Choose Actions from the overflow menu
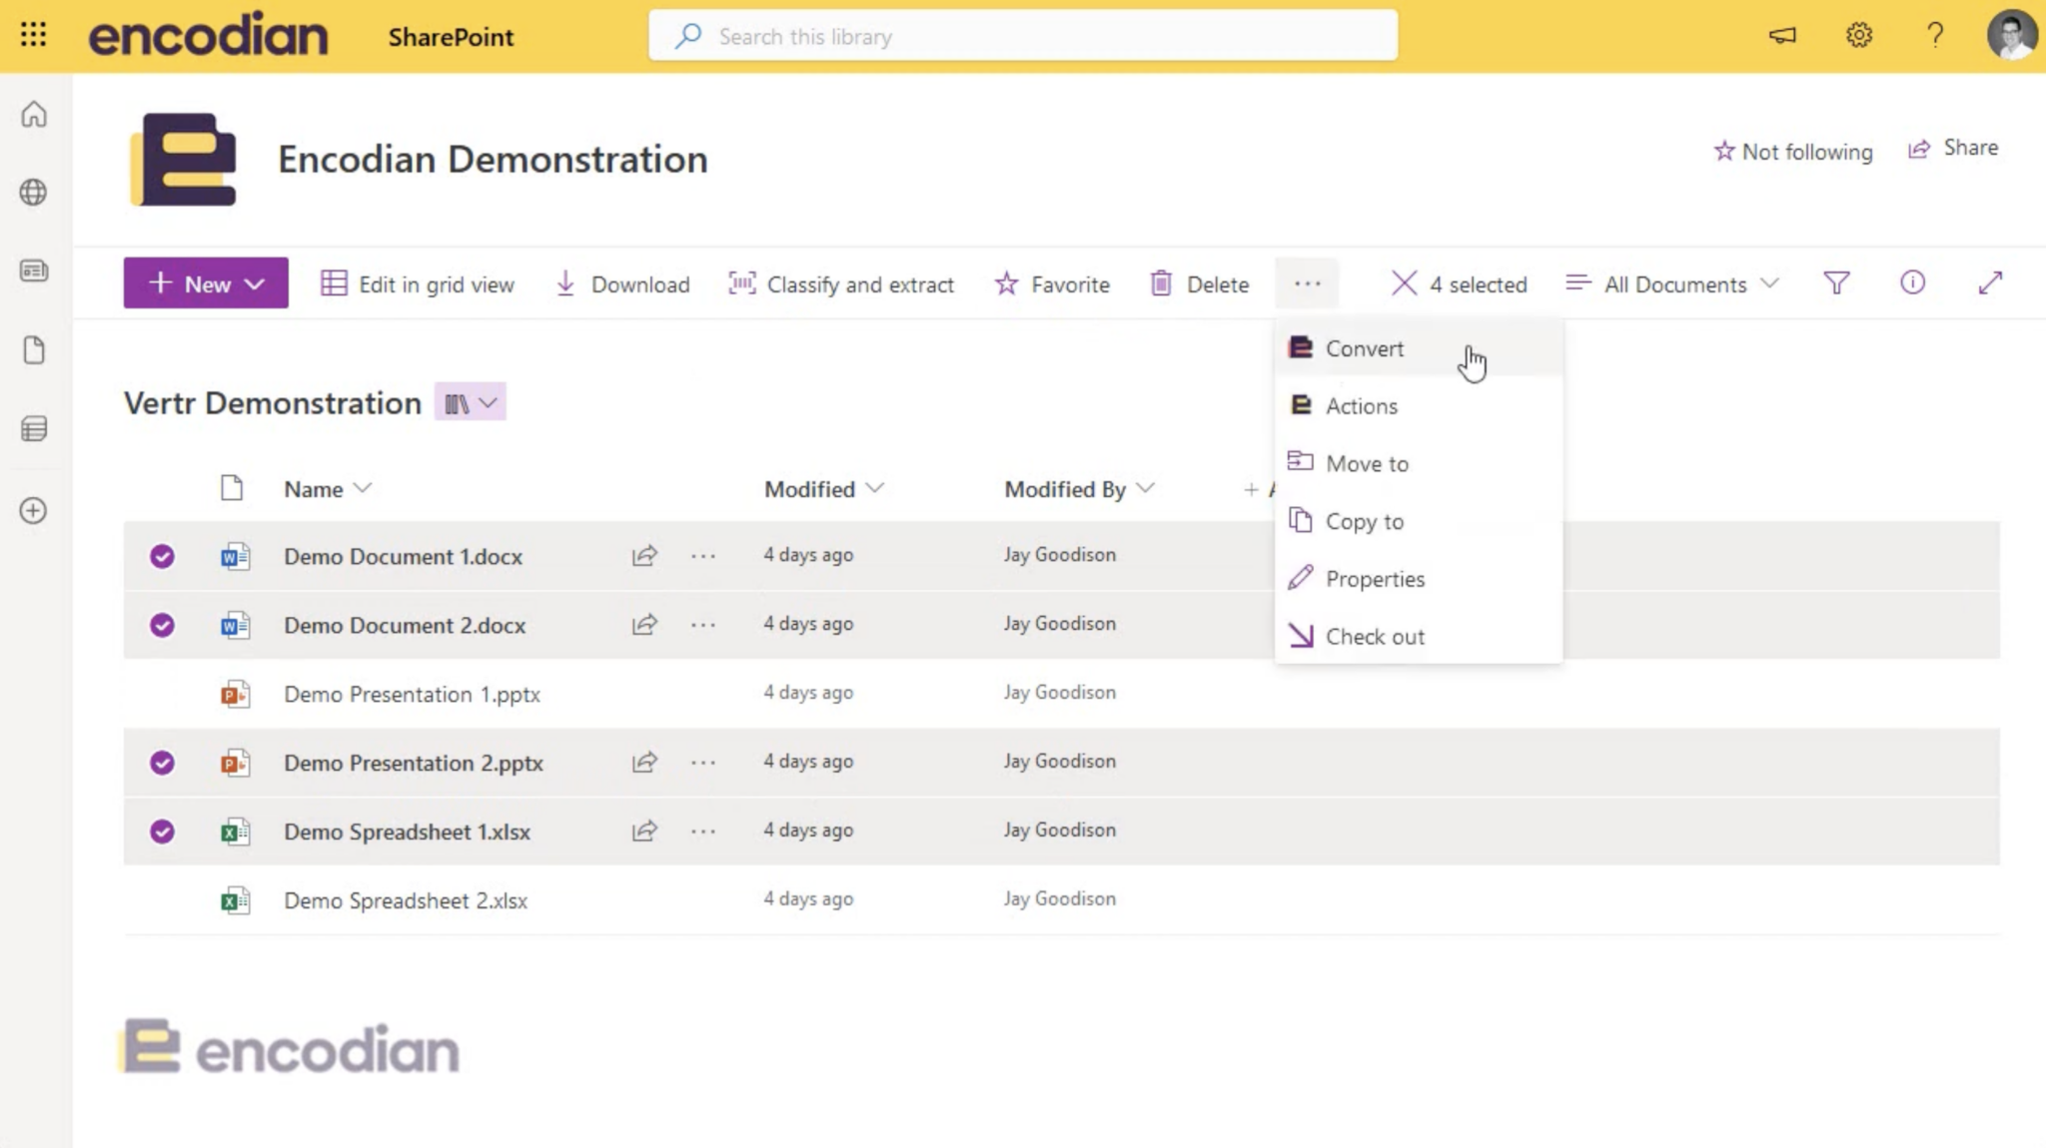2046x1148 pixels. pyautogui.click(x=1419, y=406)
